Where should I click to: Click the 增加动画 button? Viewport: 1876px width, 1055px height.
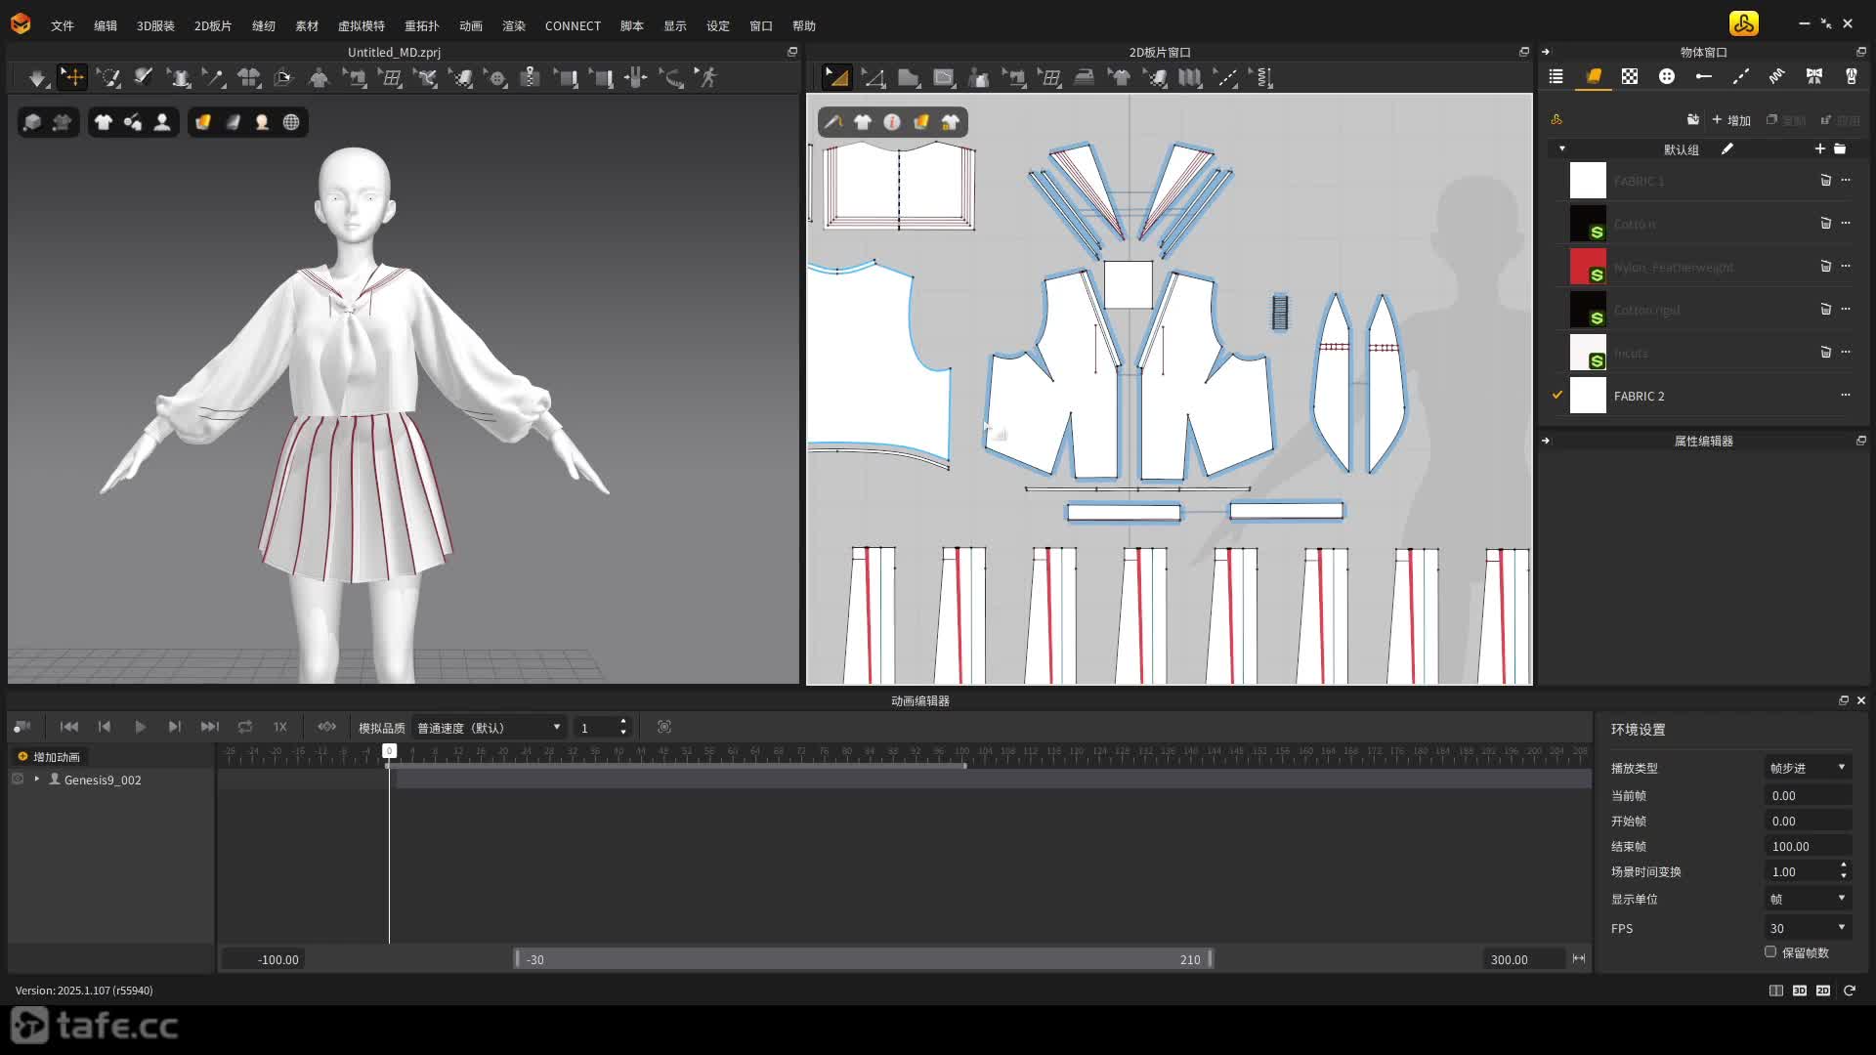(x=49, y=757)
